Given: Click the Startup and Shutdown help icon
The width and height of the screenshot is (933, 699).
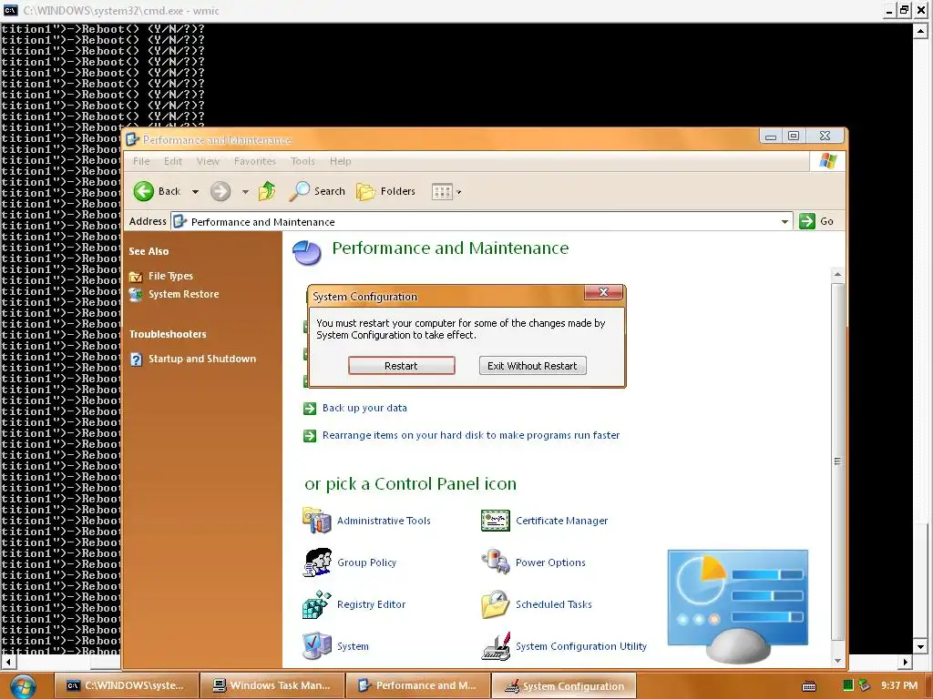Looking at the screenshot, I should (x=137, y=359).
